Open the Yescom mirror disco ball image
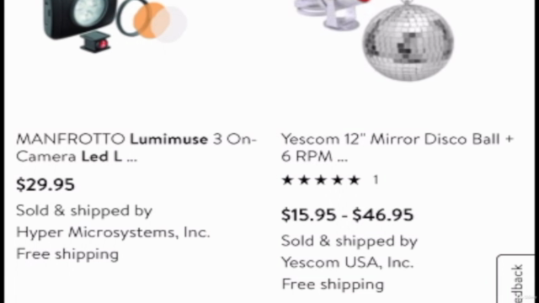This screenshot has height=303, width=539. pyautogui.click(x=375, y=40)
